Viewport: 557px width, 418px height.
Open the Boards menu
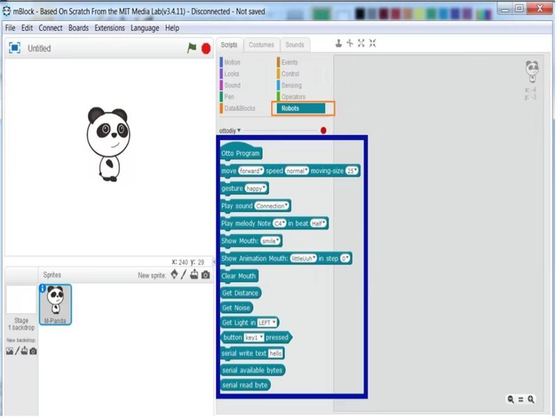point(78,28)
